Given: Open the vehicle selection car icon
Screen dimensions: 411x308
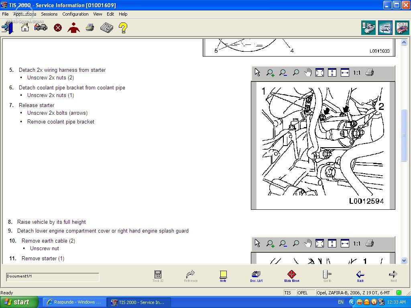Looking at the screenshot, I should point(41,27).
